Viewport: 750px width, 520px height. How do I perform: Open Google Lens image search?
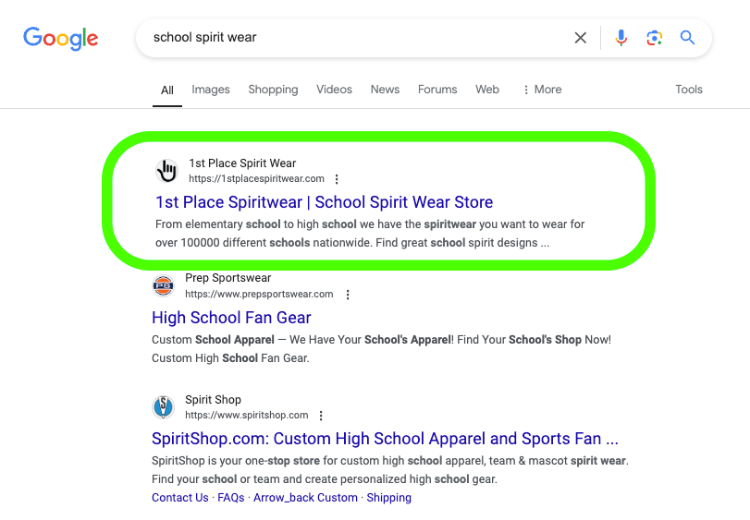coord(655,38)
